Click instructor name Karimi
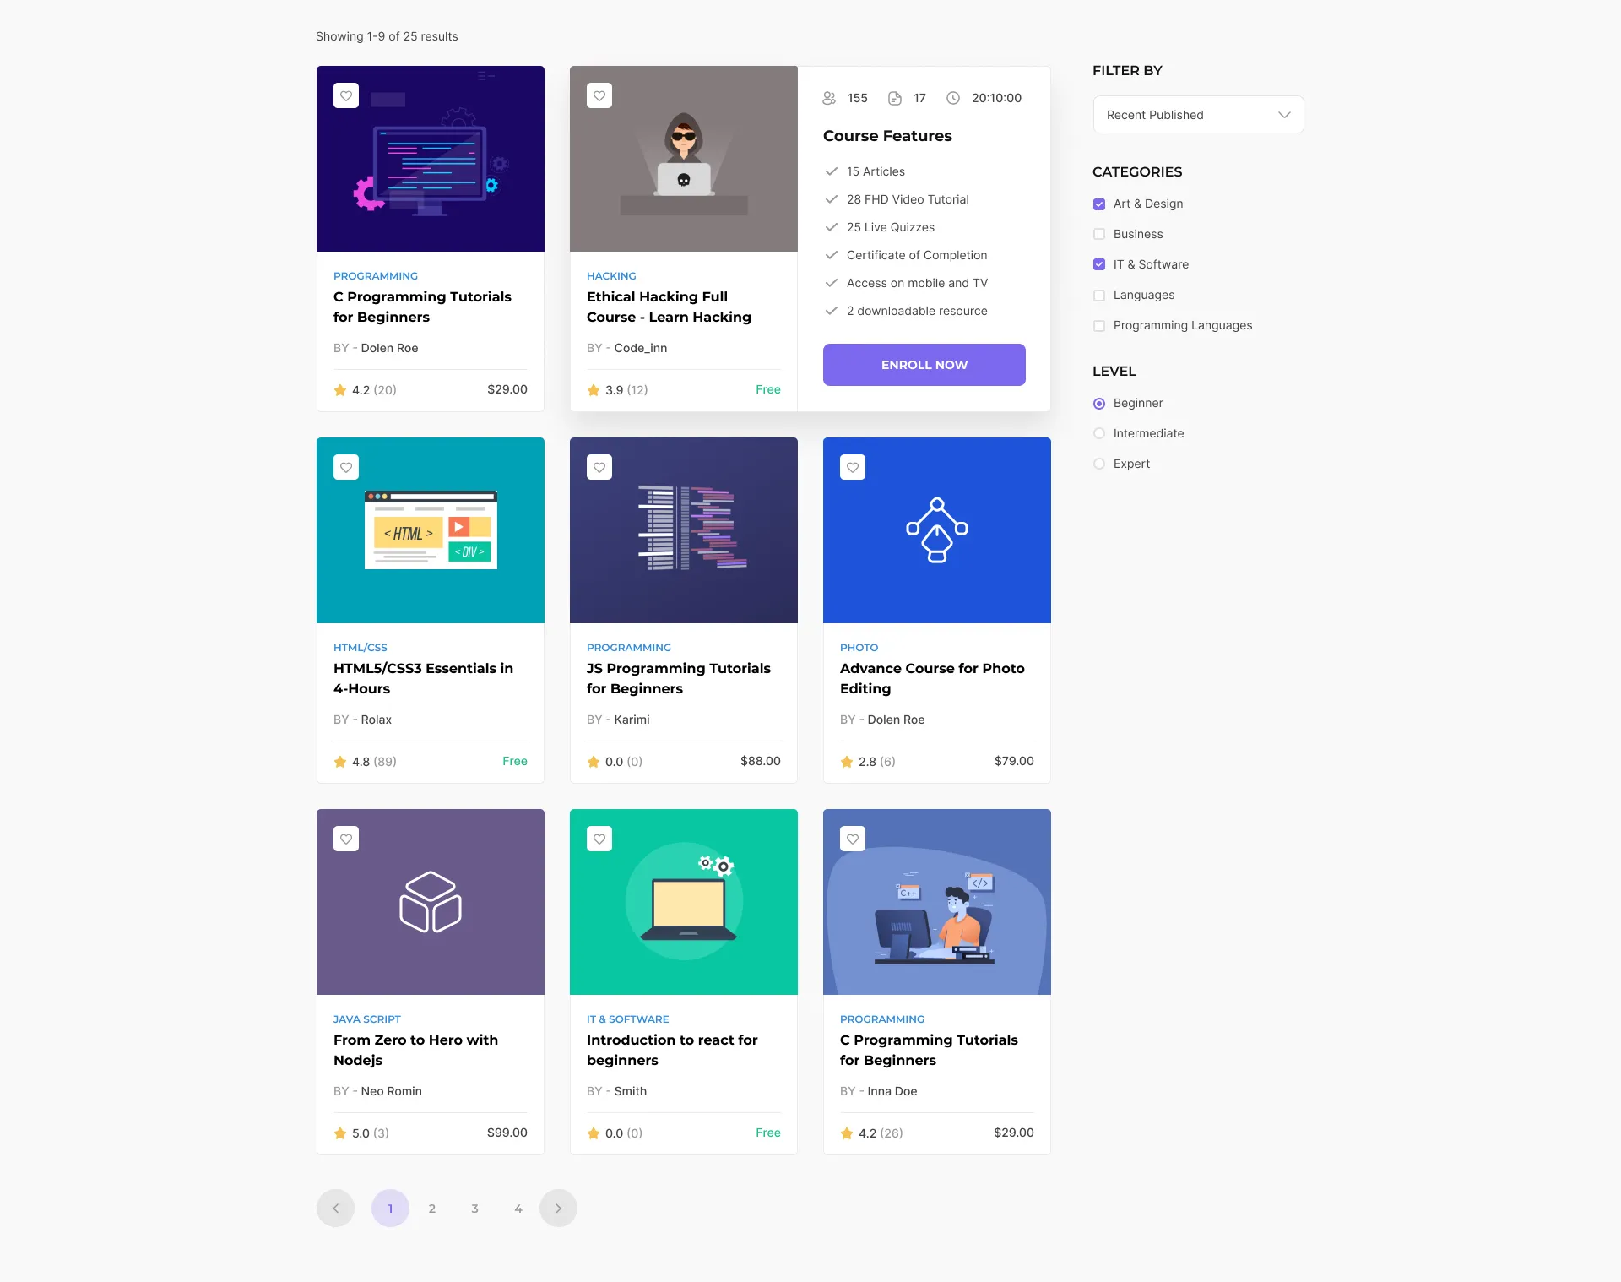This screenshot has width=1621, height=1282. (x=632, y=720)
